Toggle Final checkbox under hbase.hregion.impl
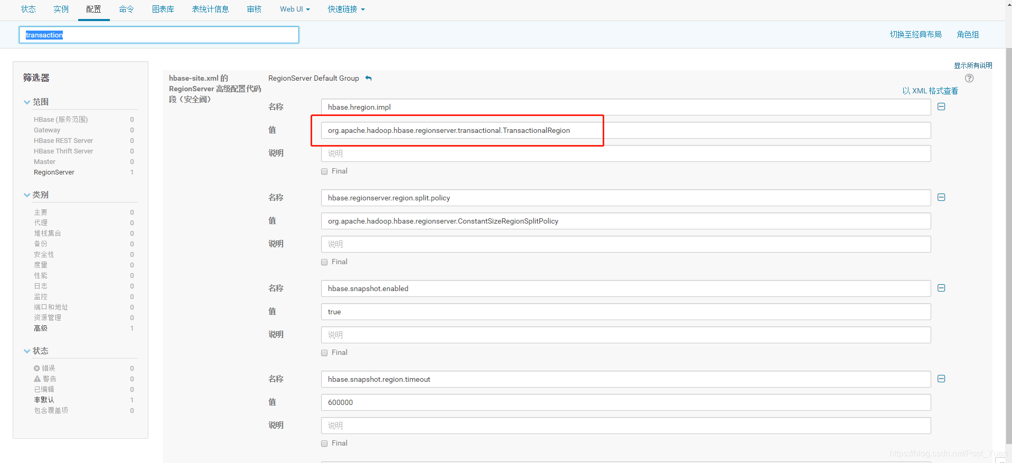1012x463 pixels. coord(324,171)
